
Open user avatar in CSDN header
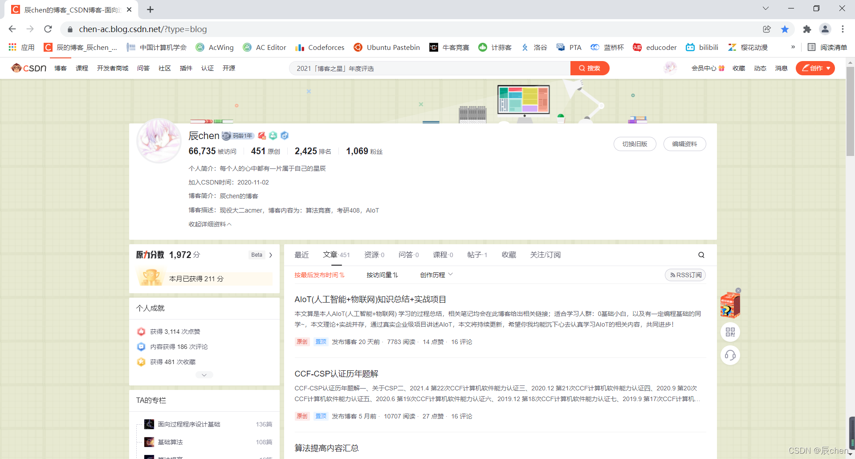coord(670,68)
